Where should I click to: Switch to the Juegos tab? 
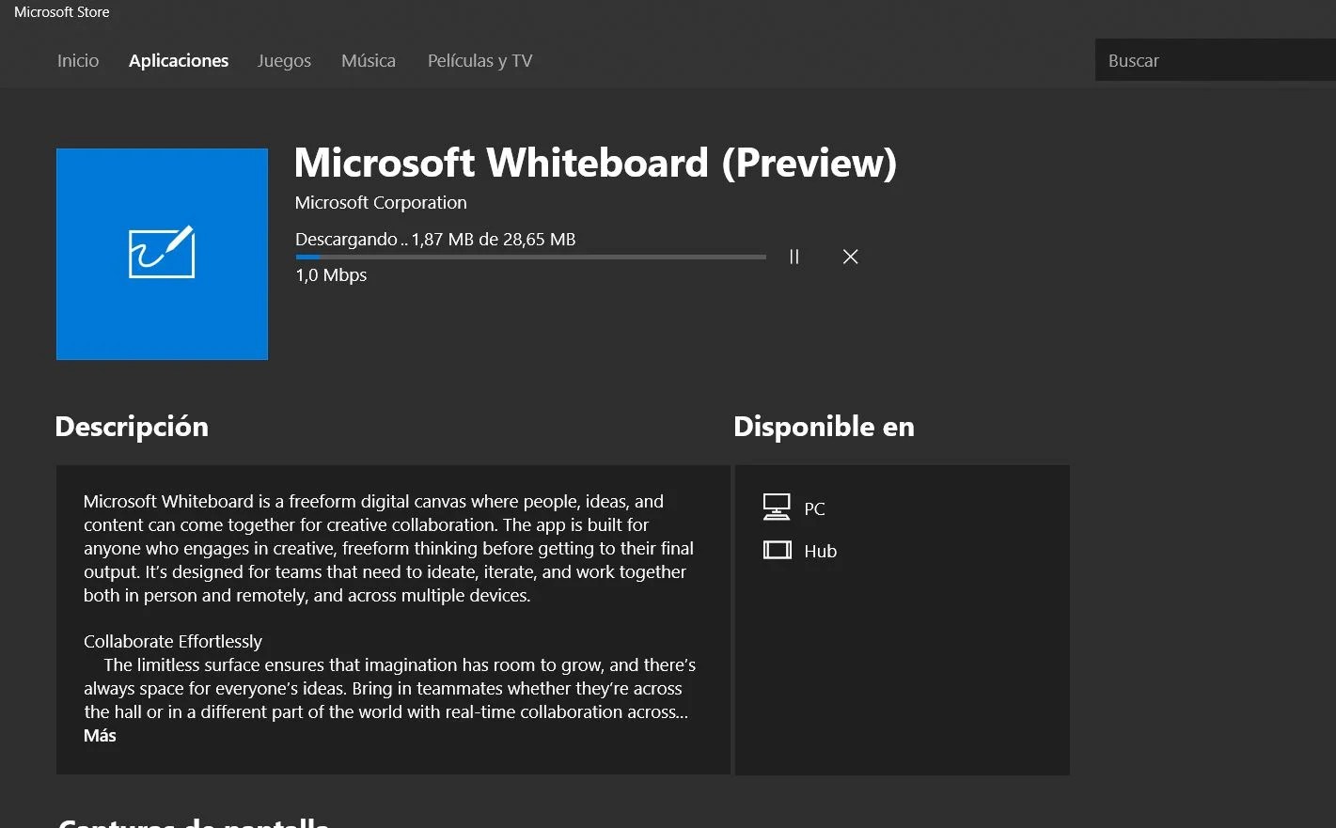click(x=284, y=60)
